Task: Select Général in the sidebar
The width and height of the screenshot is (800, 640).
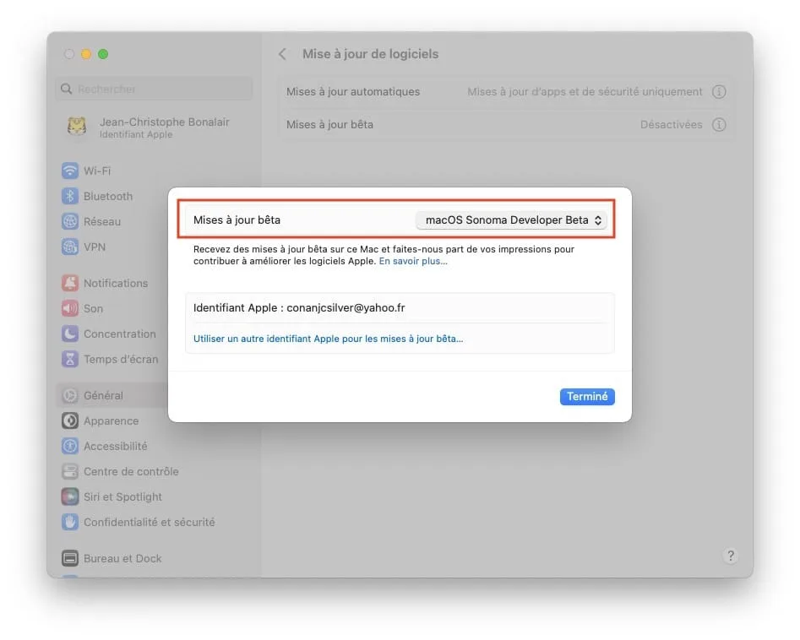Action: coord(99,395)
